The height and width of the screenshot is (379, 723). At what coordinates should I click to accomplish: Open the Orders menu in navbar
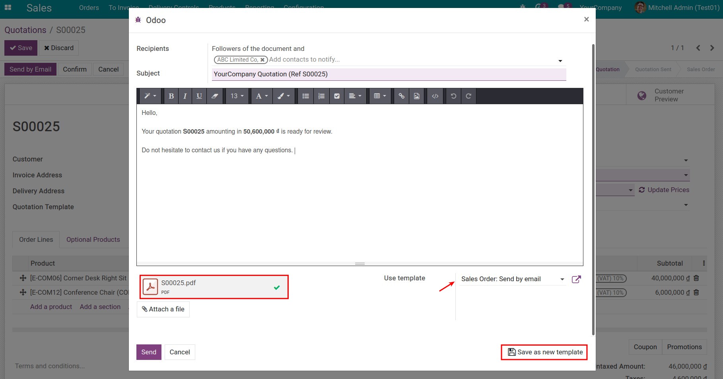[x=89, y=8]
